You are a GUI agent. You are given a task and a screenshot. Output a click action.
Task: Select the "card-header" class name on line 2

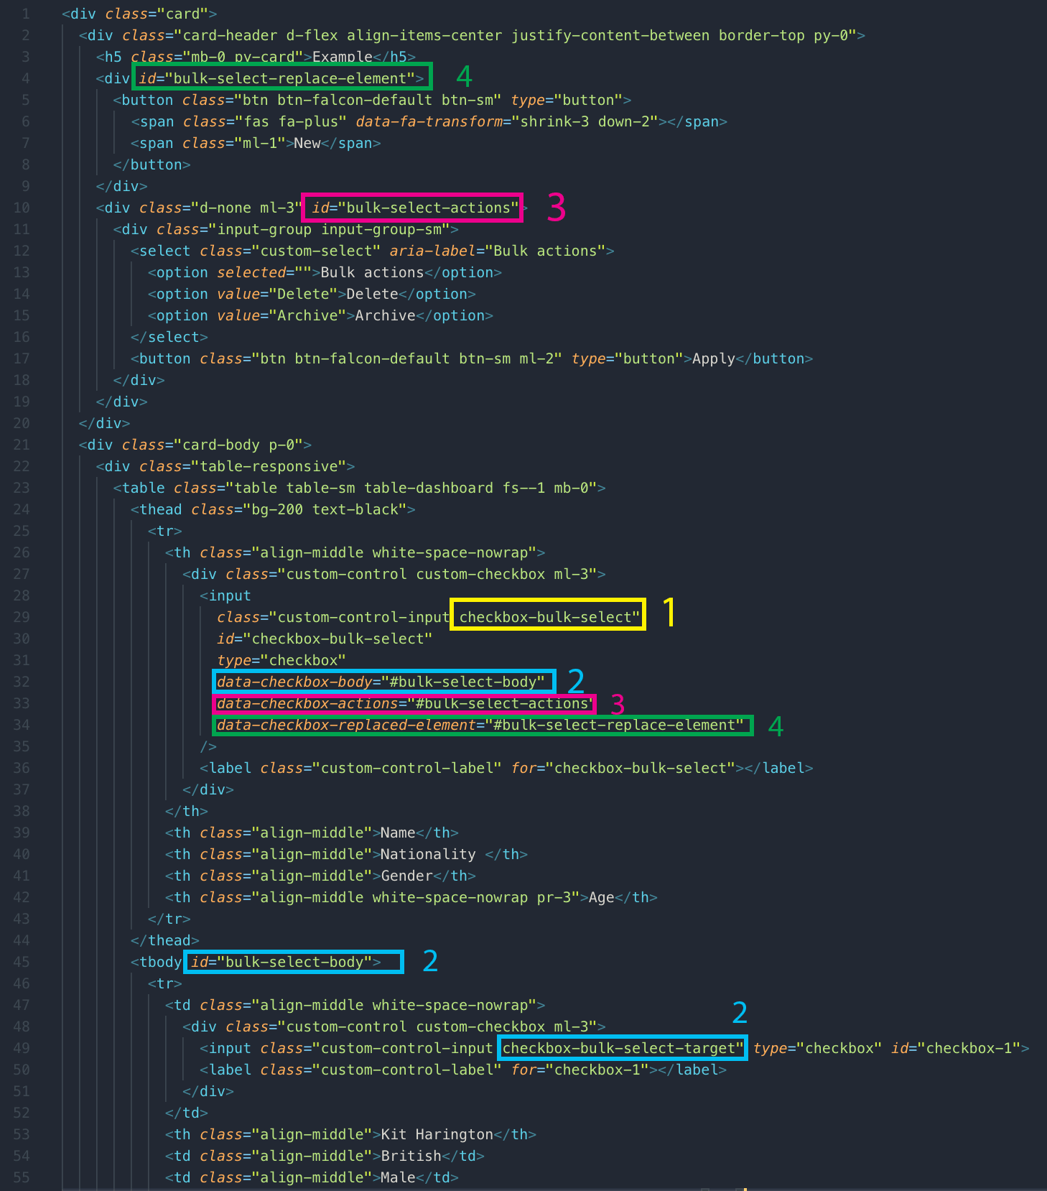click(x=230, y=35)
